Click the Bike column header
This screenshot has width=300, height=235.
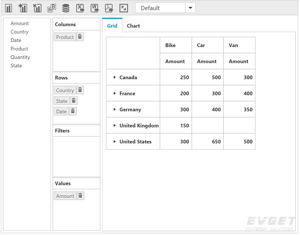coord(176,45)
